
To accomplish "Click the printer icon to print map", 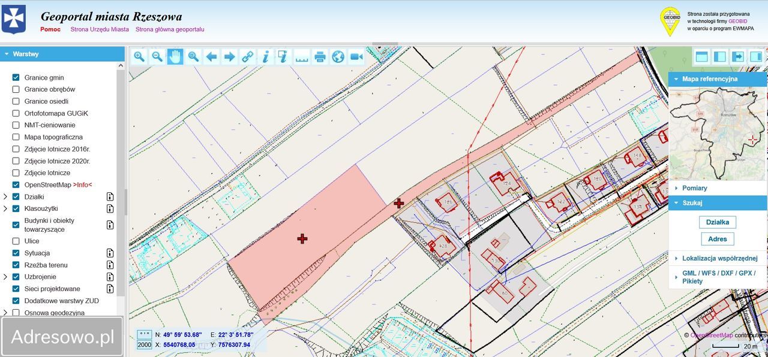I will coord(320,57).
